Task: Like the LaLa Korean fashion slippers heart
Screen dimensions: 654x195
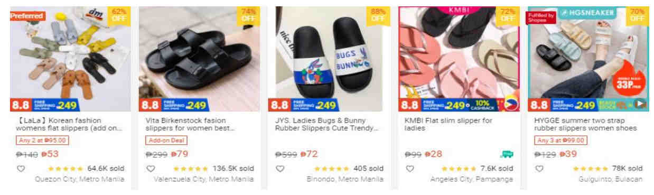Action: click(21, 169)
